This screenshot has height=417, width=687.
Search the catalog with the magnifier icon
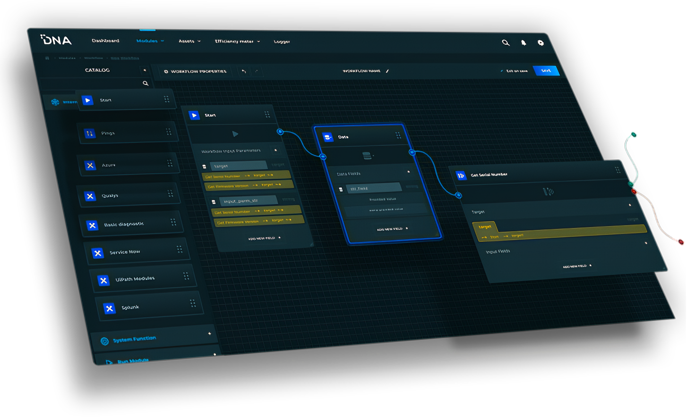146,83
